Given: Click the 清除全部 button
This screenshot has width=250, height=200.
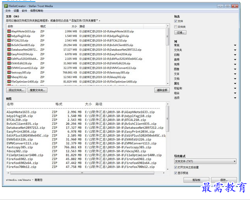Looking at the screenshot, I should click(162, 90).
